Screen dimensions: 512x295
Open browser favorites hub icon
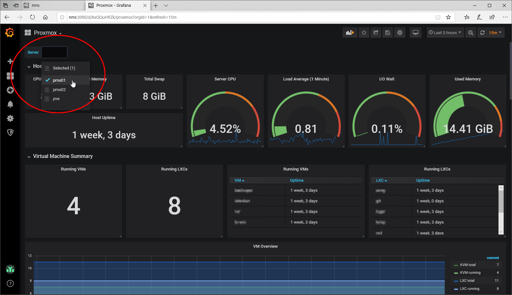pyautogui.click(x=467, y=17)
